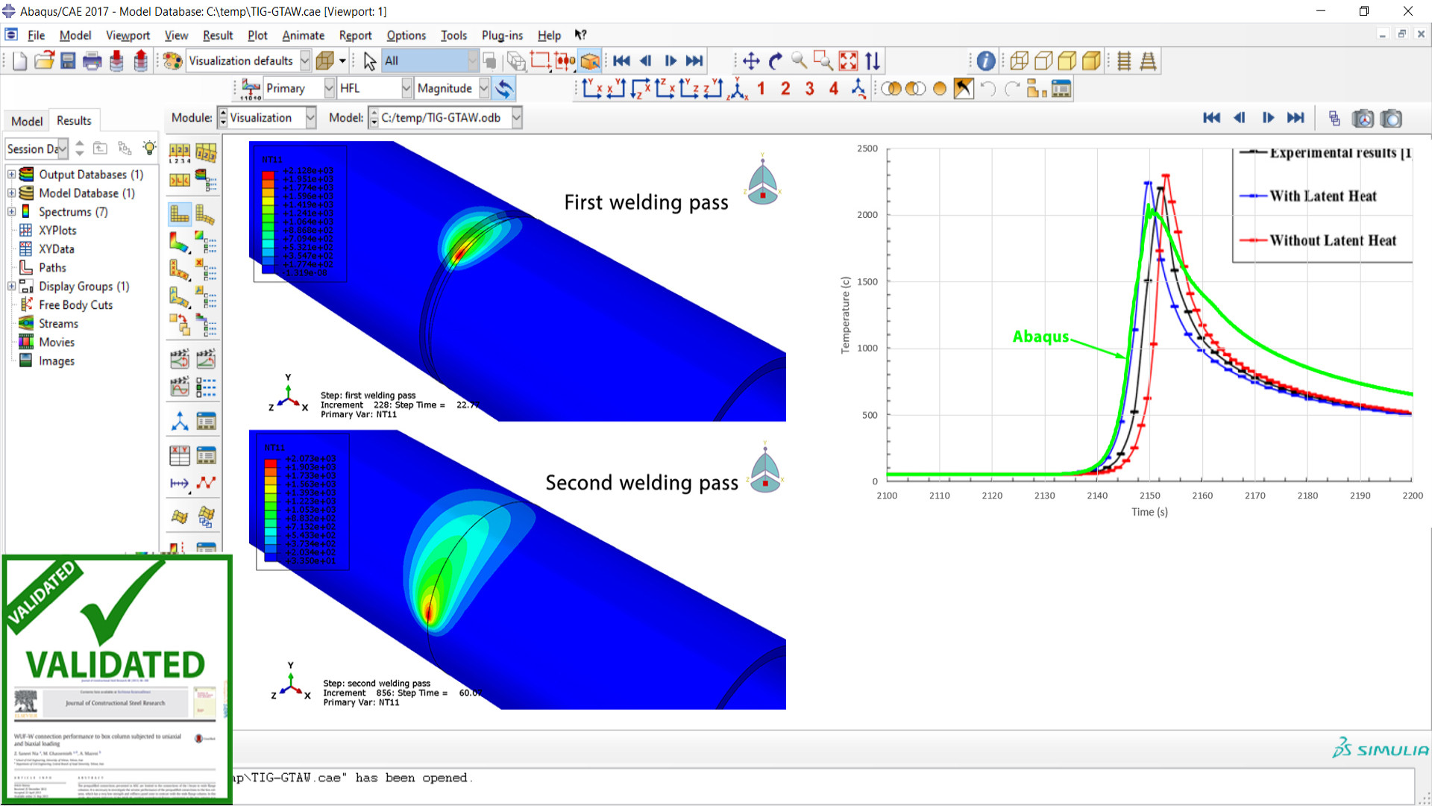Open the field output dialog icon

251,89
